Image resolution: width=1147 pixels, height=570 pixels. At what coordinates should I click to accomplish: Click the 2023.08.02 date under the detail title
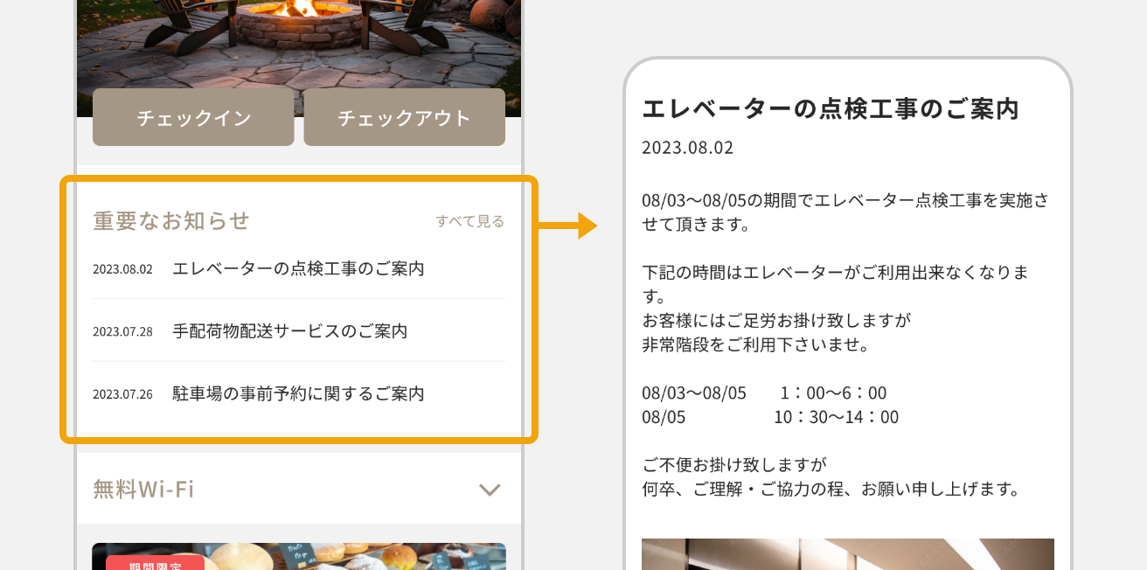coord(688,148)
